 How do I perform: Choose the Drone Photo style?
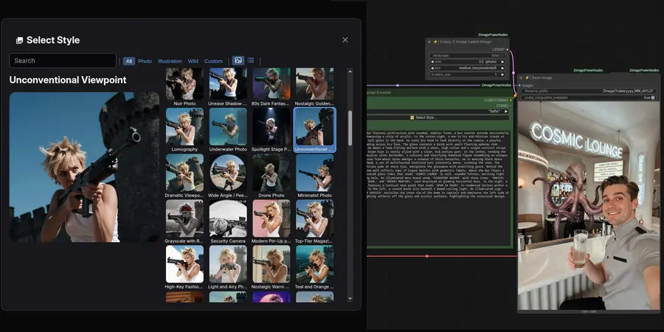point(272,173)
